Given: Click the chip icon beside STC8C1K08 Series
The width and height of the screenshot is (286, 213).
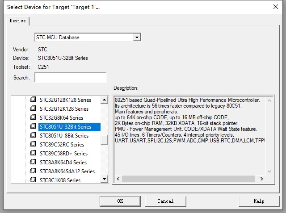Looking at the screenshot, I should pyautogui.click(x=33, y=180).
